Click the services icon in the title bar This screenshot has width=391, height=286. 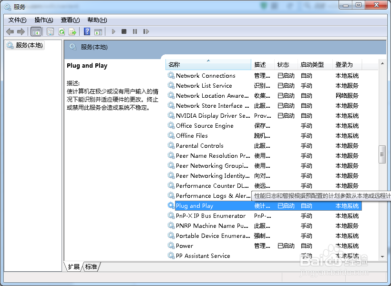tap(8, 7)
